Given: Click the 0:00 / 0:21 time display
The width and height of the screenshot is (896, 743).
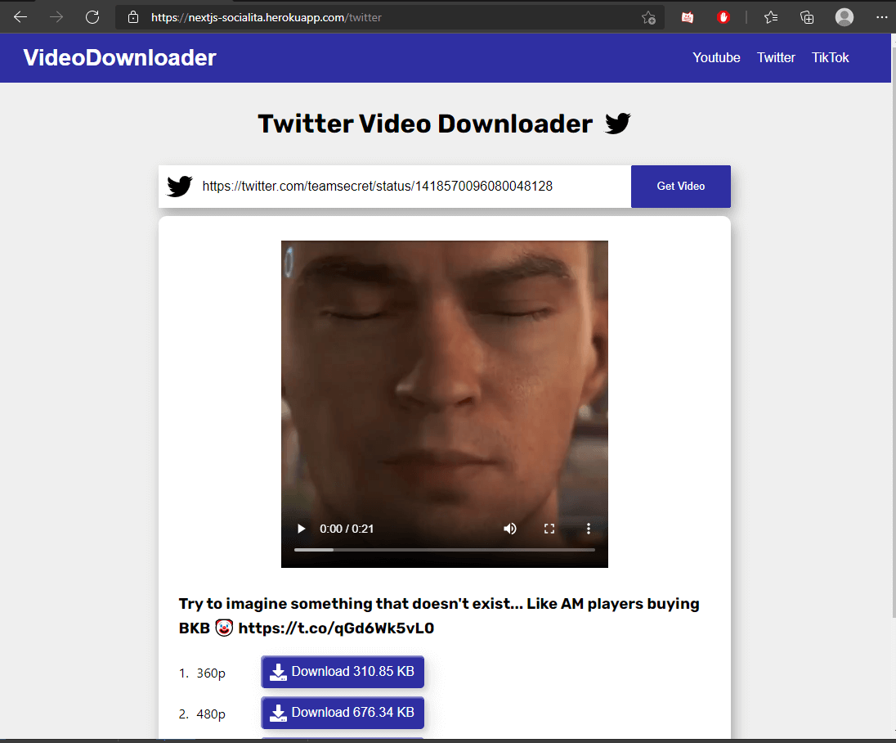Looking at the screenshot, I should [347, 529].
